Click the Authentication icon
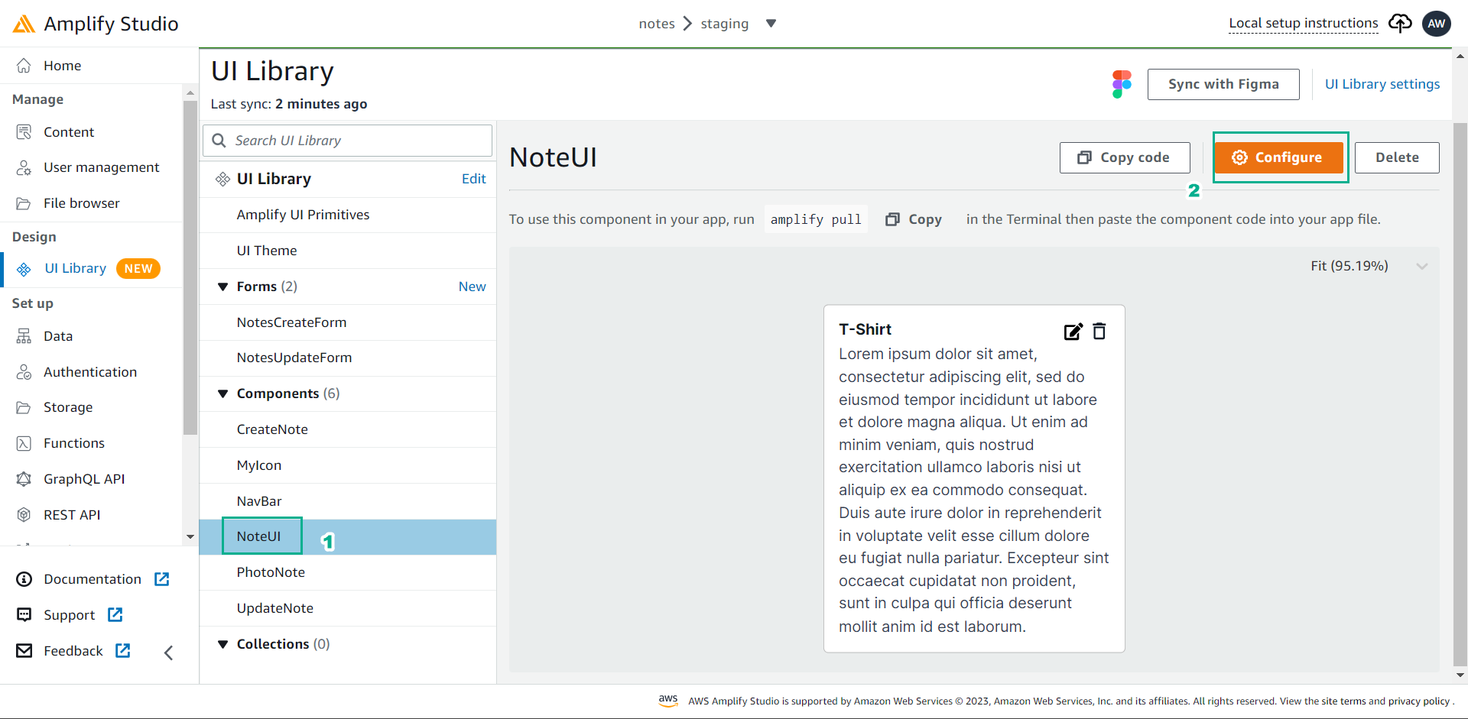The image size is (1468, 719). click(x=24, y=372)
